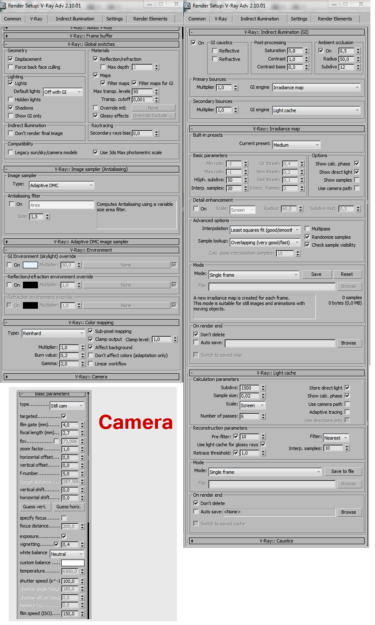Viewport: 375px width, 625px height.
Task: Increase the Saturation spinner value
Action: click(x=307, y=49)
